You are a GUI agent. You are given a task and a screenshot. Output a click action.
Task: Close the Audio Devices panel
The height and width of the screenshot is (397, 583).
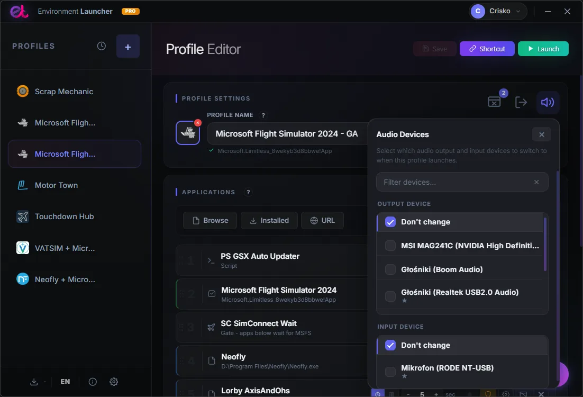(x=542, y=134)
